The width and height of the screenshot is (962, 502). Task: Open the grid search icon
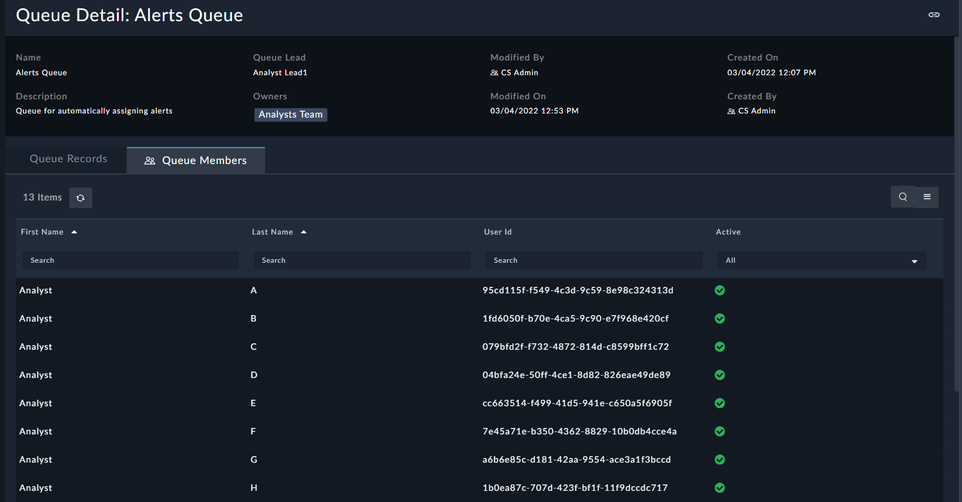coord(903,197)
